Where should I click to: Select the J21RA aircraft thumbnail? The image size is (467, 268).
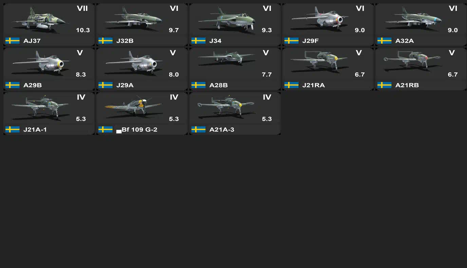click(319, 62)
